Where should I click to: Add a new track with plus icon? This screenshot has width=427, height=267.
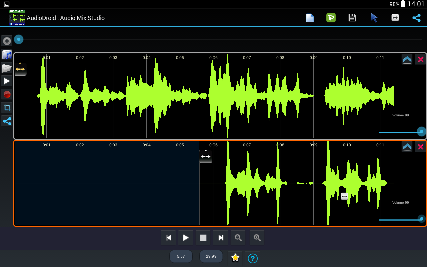tap(7, 41)
